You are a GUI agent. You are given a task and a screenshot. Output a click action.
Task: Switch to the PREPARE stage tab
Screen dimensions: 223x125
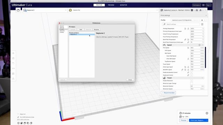coord(99,5)
